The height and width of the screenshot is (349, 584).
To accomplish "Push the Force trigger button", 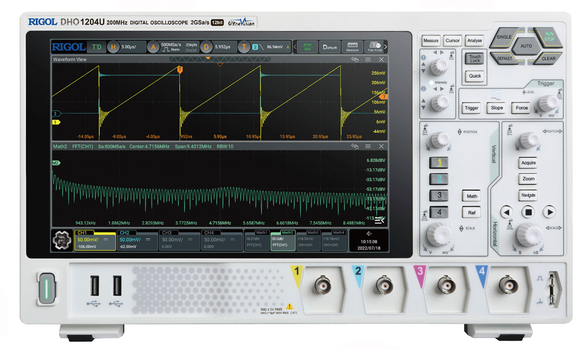I will [x=522, y=108].
